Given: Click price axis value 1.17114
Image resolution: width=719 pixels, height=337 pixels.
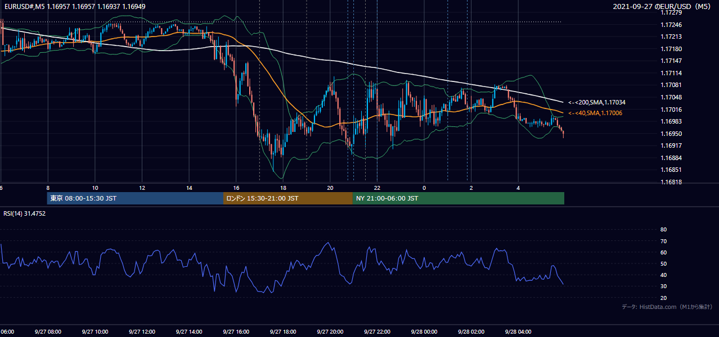Looking at the screenshot, I should click(x=671, y=73).
